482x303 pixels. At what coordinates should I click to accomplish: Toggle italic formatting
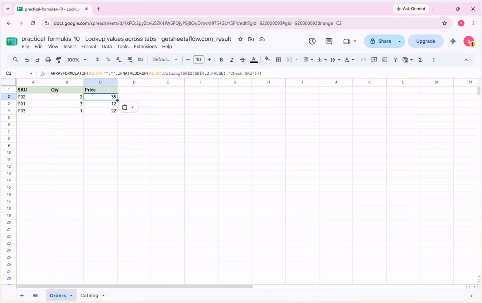232,60
